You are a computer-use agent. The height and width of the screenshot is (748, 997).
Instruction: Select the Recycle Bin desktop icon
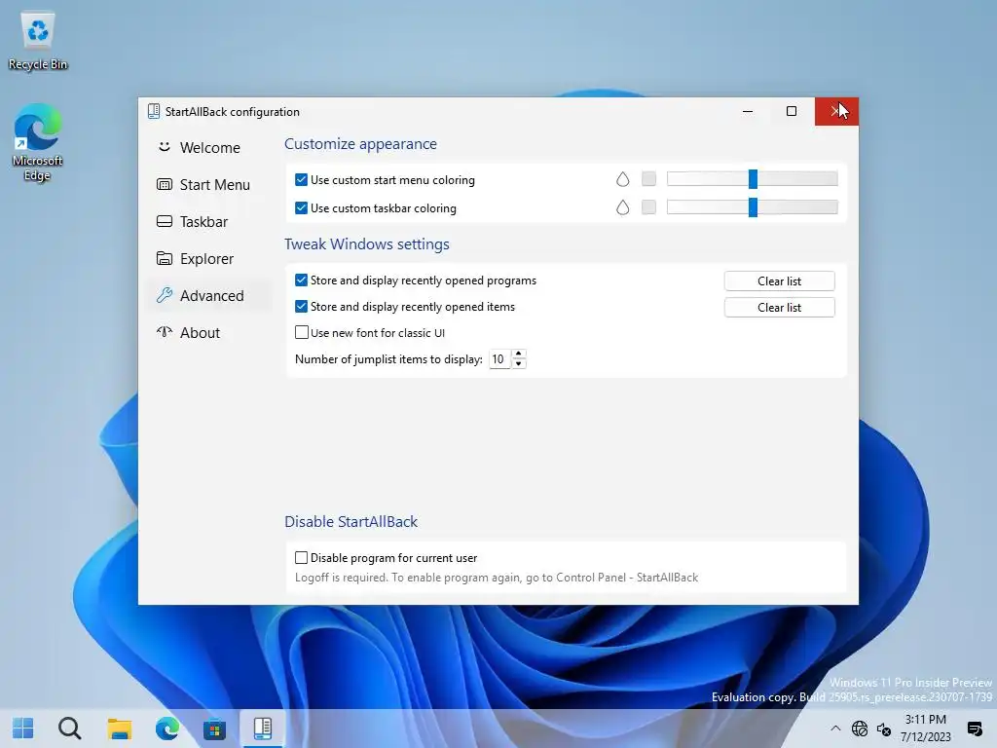click(38, 41)
